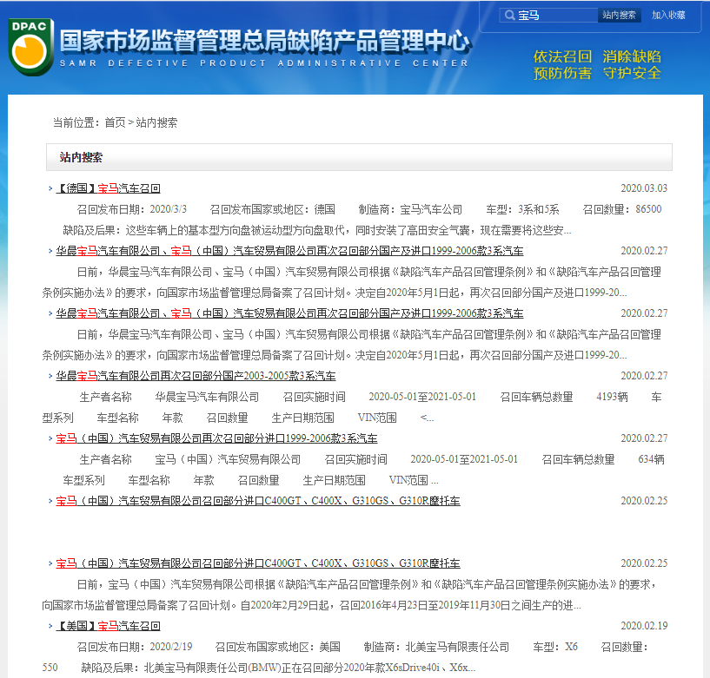Open the 【美国】宝马汽车召回 result
710x678 pixels.
[109, 626]
